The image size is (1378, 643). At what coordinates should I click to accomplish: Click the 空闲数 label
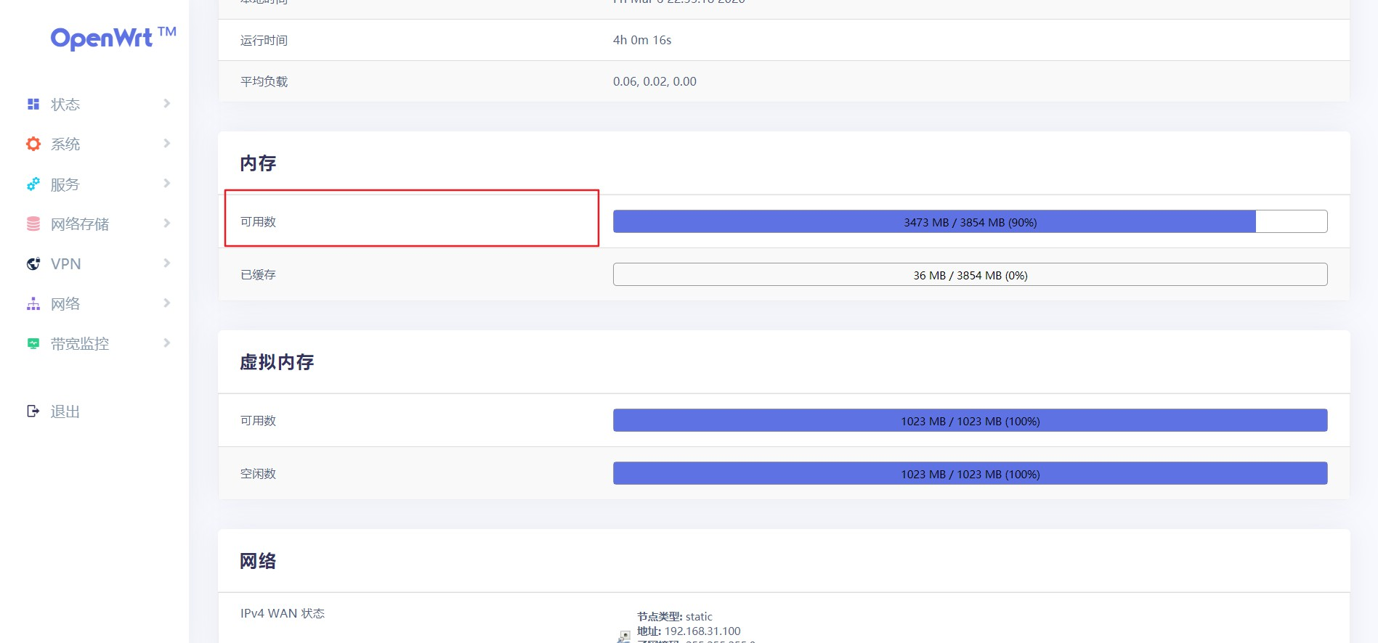pos(258,474)
